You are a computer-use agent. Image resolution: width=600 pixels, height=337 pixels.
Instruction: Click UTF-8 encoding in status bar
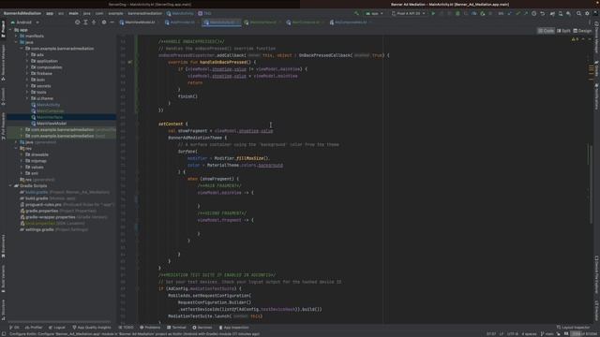click(512, 334)
